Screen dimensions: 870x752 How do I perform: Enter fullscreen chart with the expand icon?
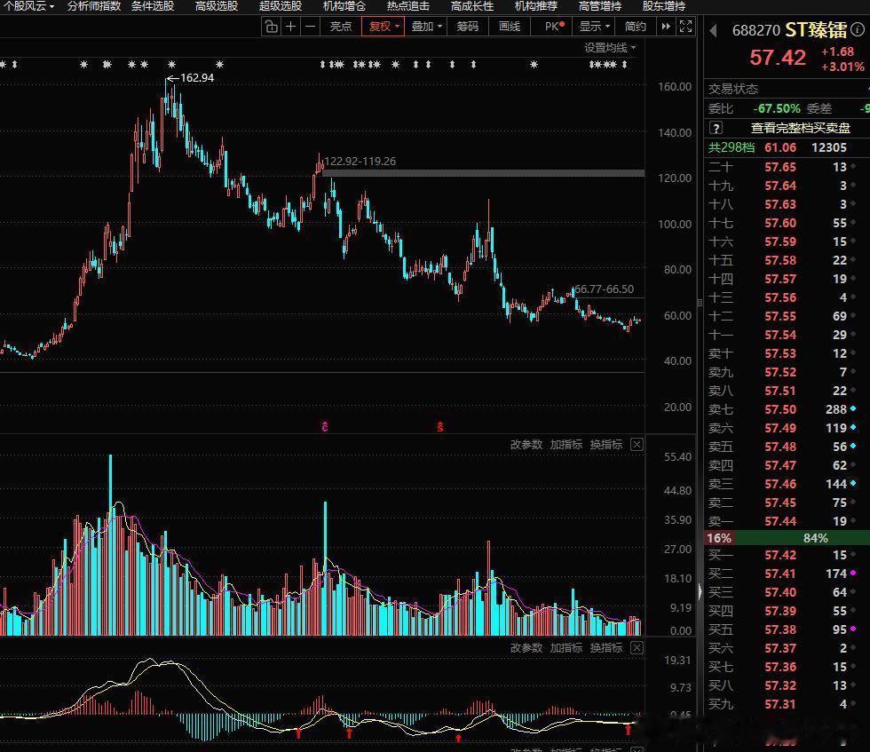coord(685,26)
